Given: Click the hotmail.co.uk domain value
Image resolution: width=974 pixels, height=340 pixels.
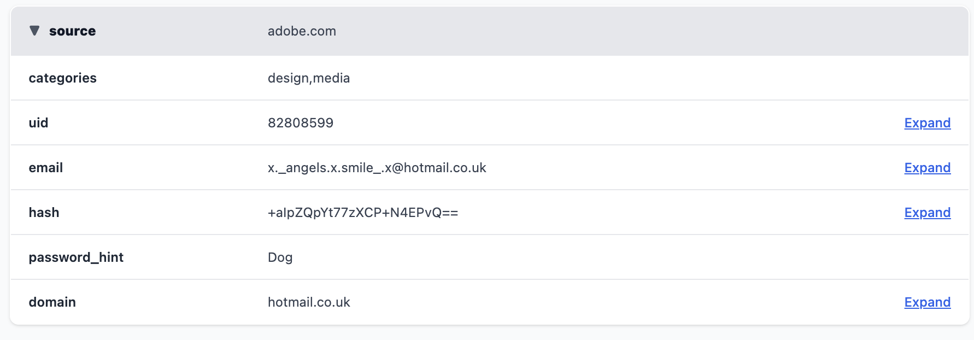Looking at the screenshot, I should point(309,302).
